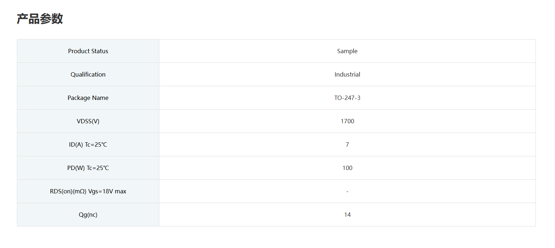Click the RDS(on)(mΩ) text in the label column
Image resolution: width=555 pixels, height=248 pixels.
click(68, 191)
